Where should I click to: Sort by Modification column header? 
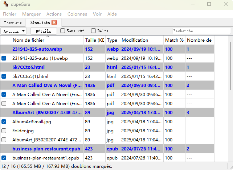coord(141,40)
